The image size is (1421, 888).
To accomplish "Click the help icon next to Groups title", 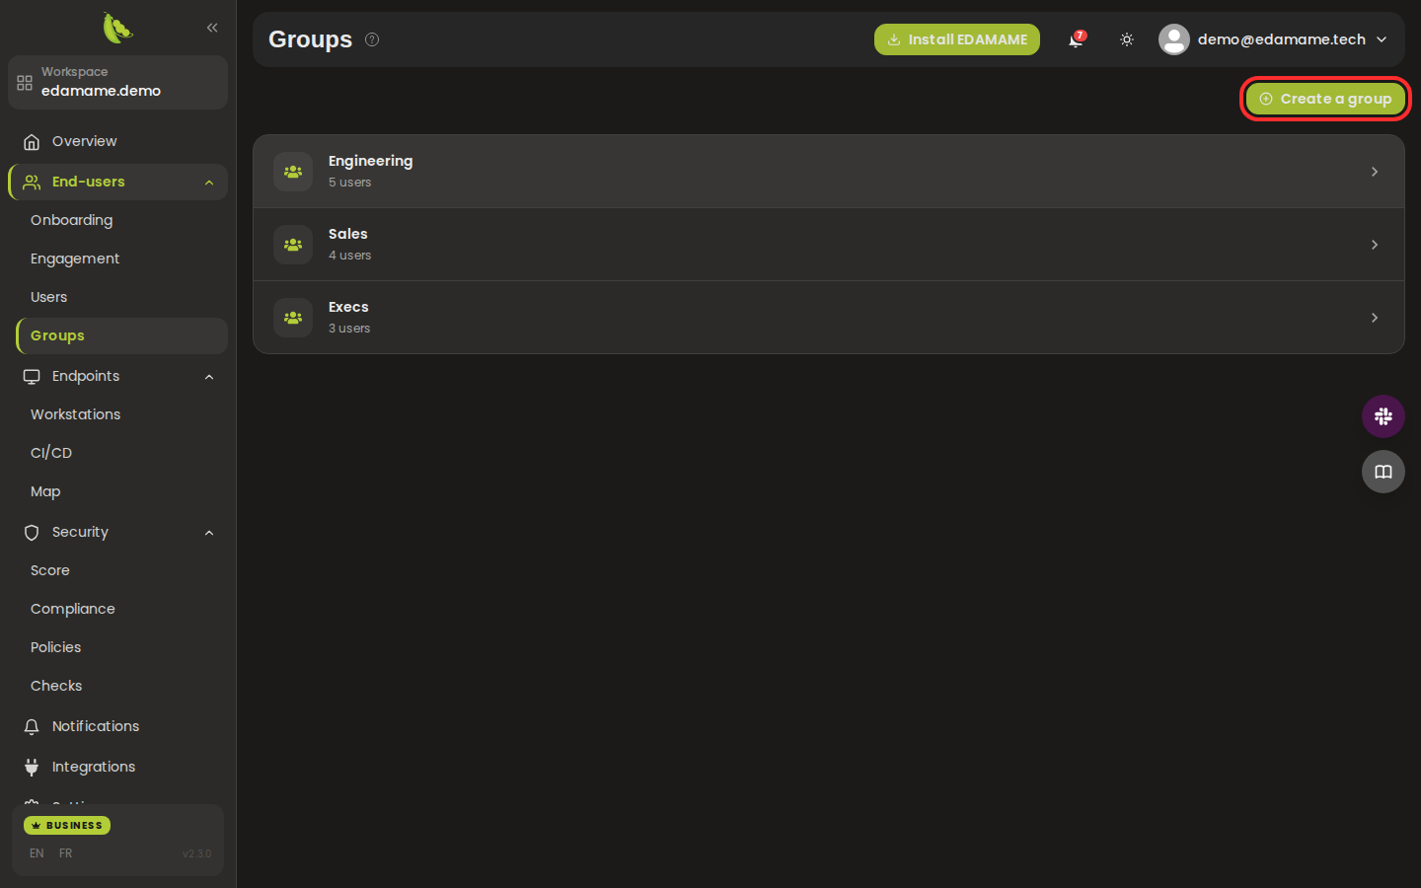I will click(x=372, y=39).
